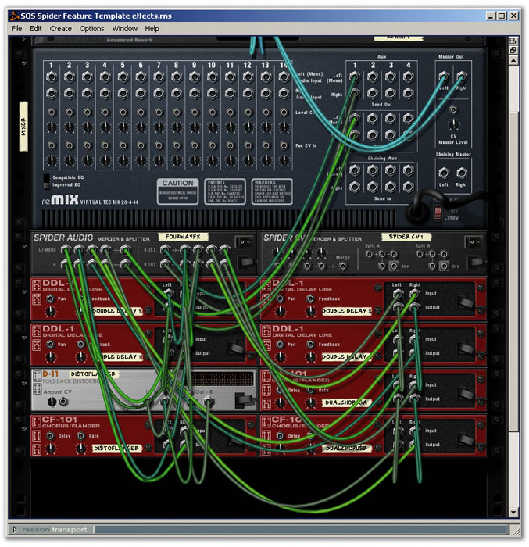Click mixer channel 1 left audio input jack
This screenshot has height=547, width=529.
pyautogui.click(x=52, y=77)
